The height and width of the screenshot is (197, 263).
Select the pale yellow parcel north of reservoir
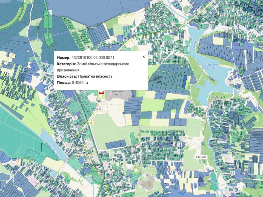point(218,41)
